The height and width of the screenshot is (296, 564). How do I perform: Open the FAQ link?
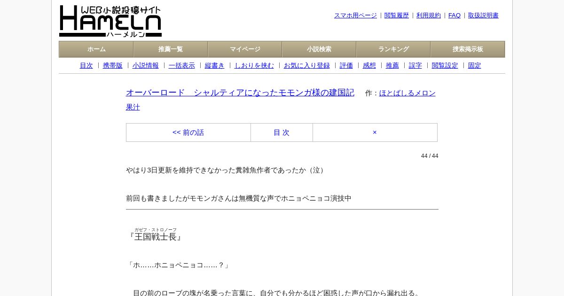[x=454, y=16]
